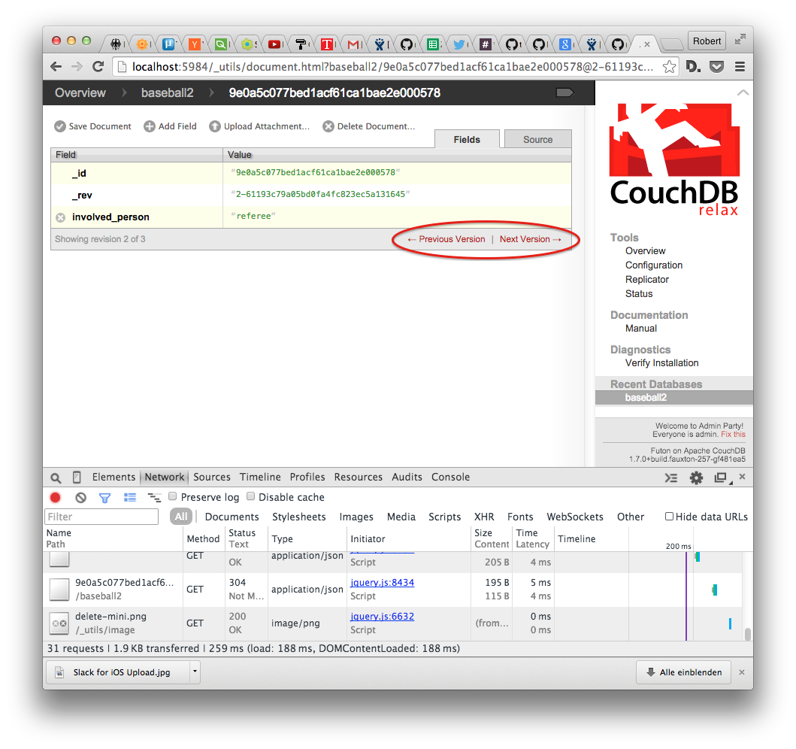Screen dimensions: 796x749
Task: Select the Fields tab
Action: coord(467,139)
